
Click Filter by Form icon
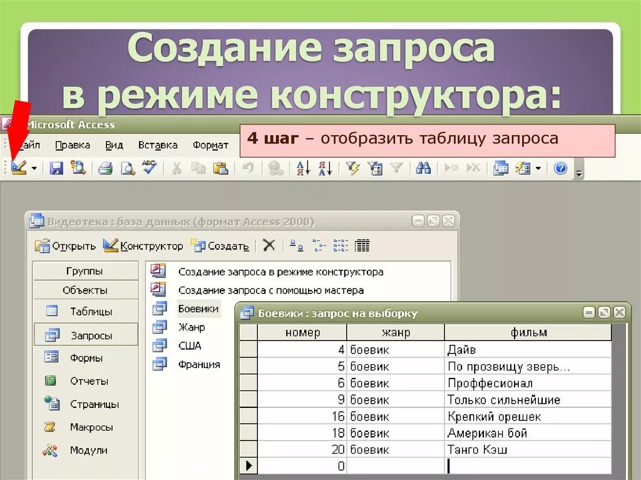pos(375,168)
